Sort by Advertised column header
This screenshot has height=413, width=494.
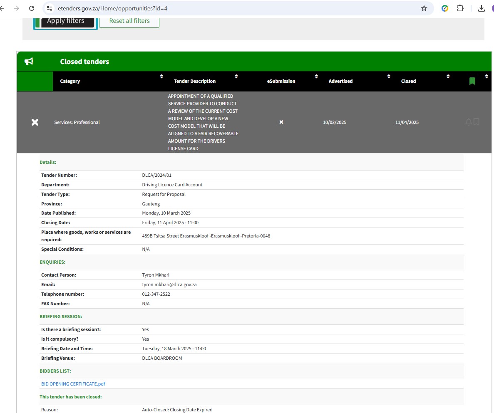[x=340, y=81]
